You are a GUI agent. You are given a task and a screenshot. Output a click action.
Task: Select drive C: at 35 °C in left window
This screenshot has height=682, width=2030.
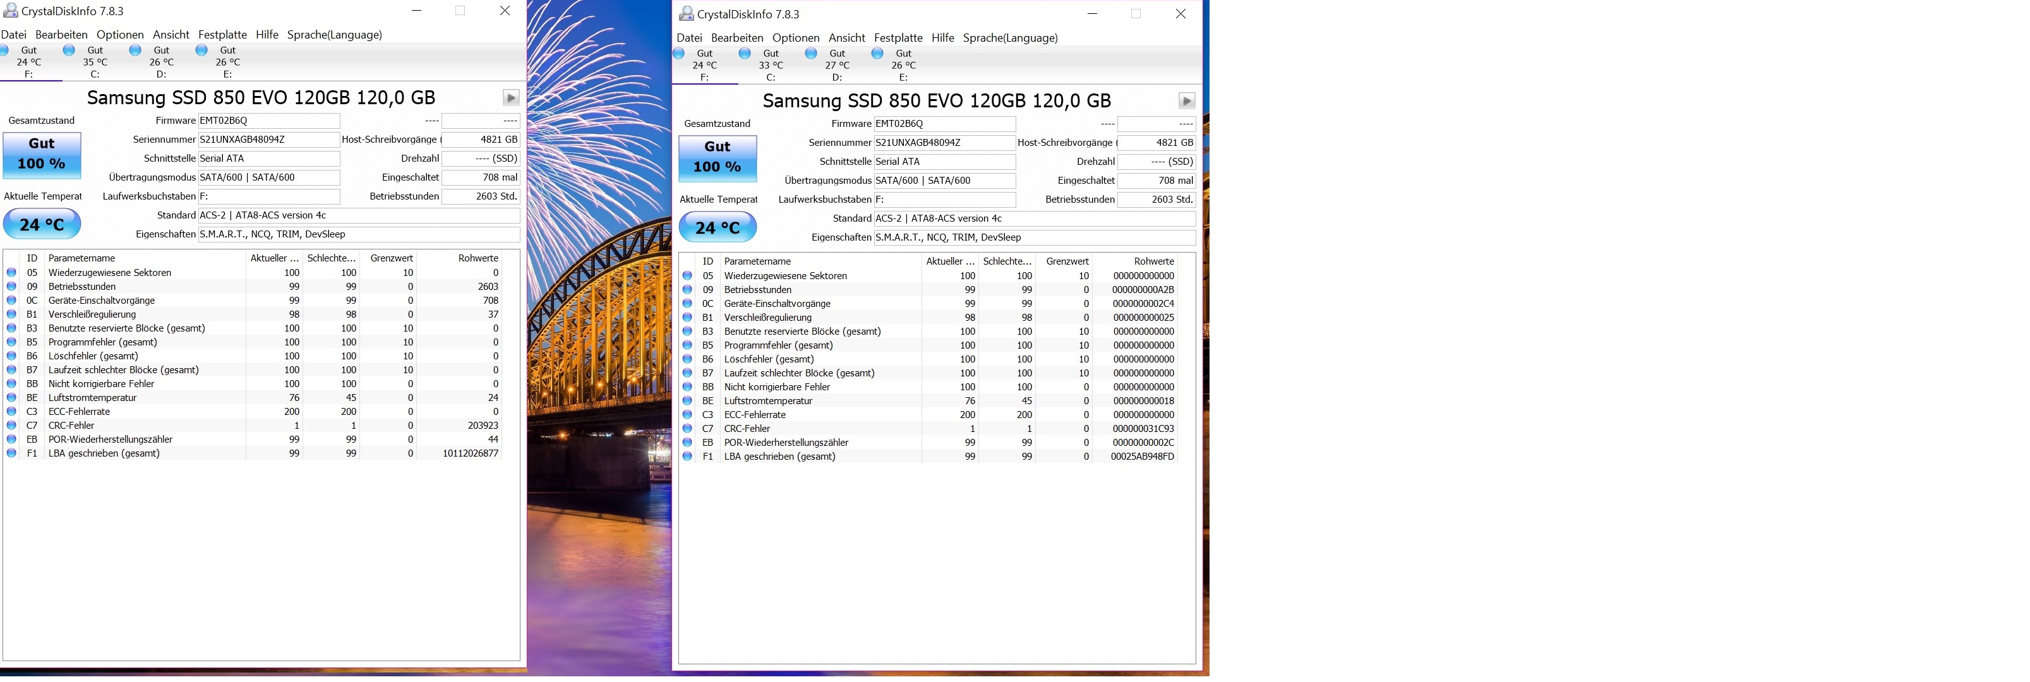tap(95, 63)
